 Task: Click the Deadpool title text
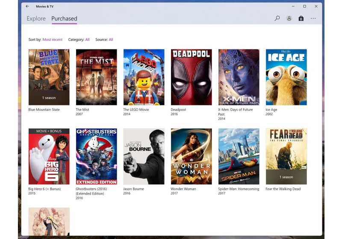[178, 110]
